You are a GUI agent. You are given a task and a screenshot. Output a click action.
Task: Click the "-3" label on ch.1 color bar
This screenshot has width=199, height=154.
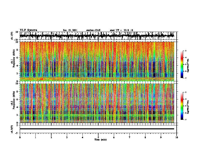click(185, 51)
